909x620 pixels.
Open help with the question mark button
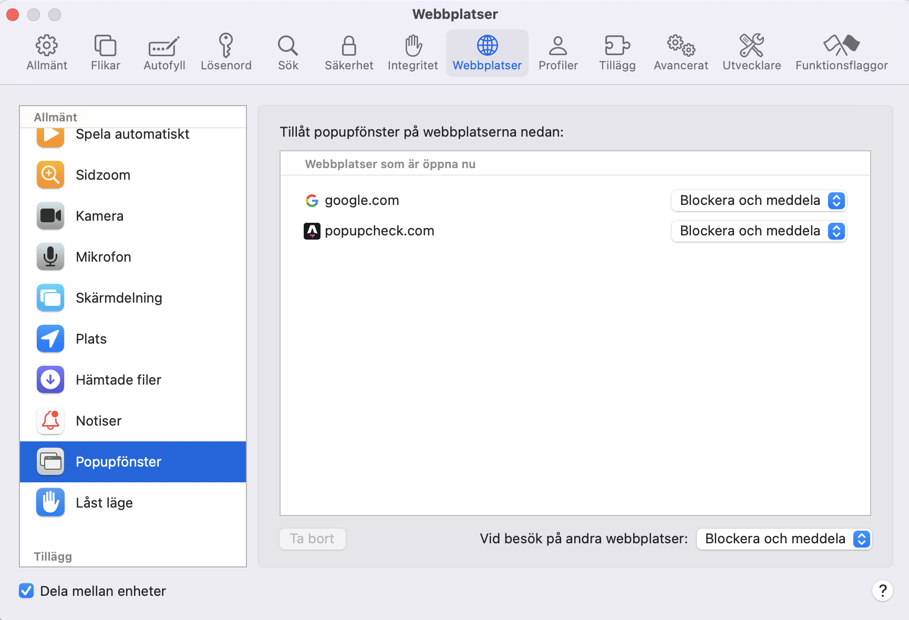tap(883, 591)
